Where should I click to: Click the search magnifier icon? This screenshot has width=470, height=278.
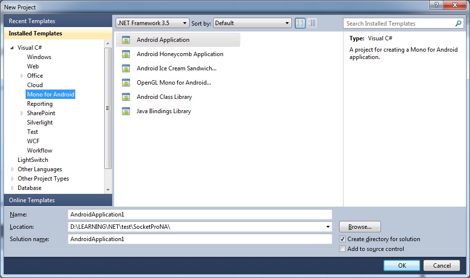pyautogui.click(x=458, y=23)
